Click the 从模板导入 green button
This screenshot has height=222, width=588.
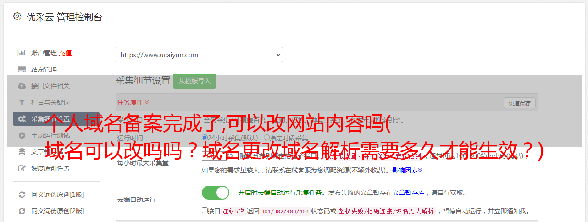(x=194, y=81)
